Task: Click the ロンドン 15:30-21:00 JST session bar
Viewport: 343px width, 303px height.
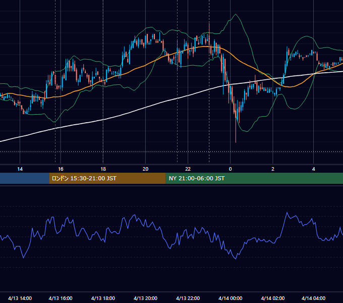Action: click(107, 178)
